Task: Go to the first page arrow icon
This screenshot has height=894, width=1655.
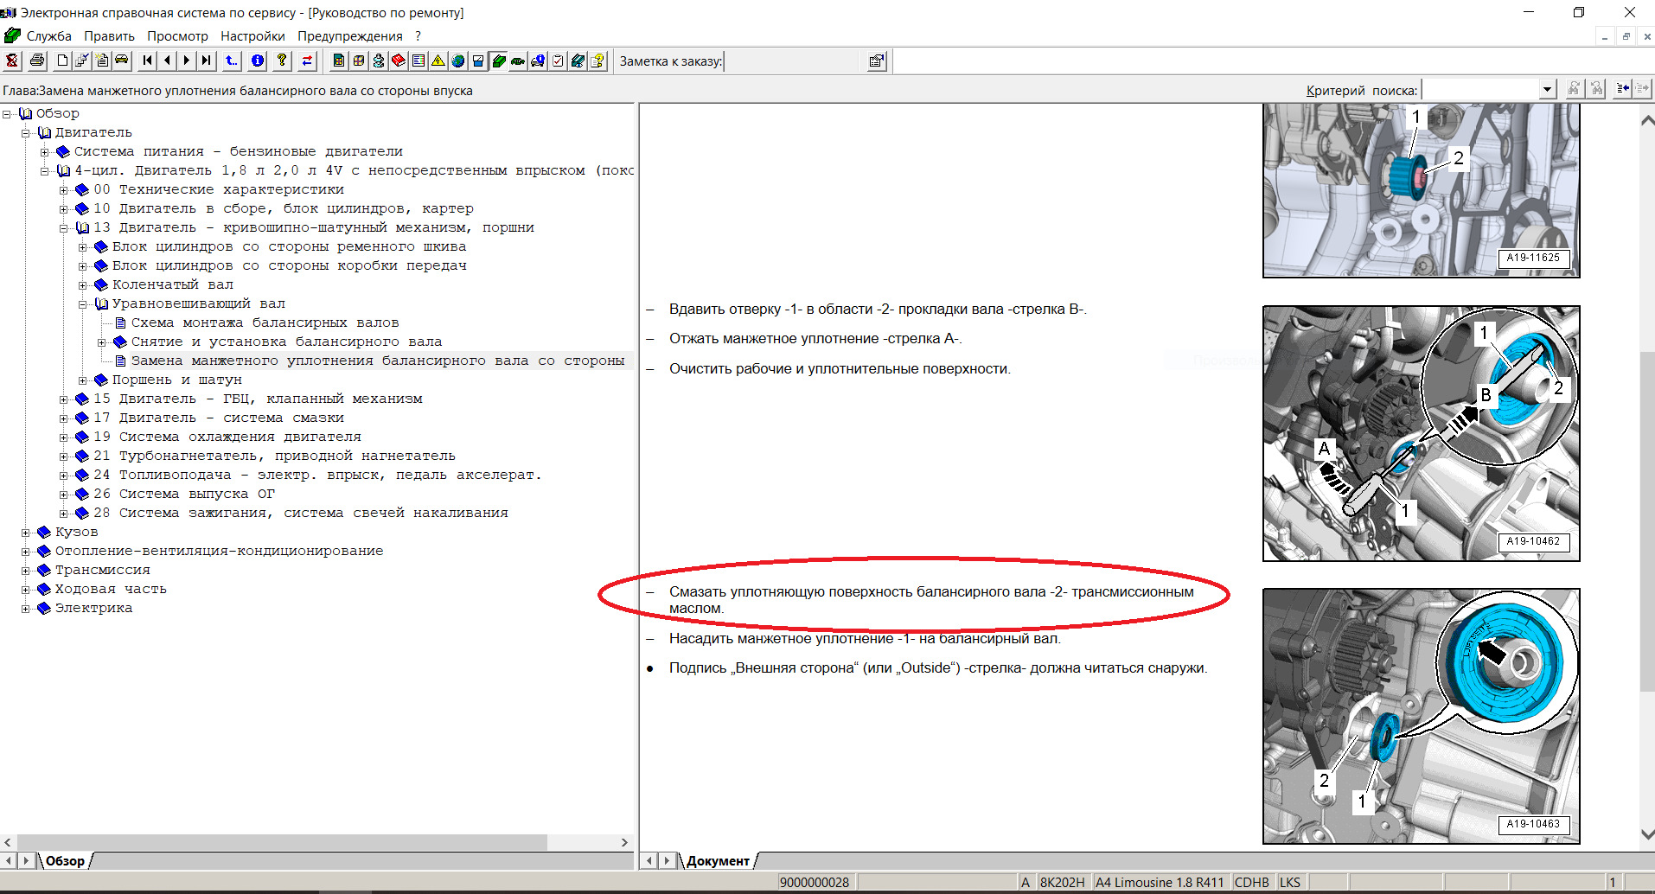Action: pyautogui.click(x=147, y=61)
